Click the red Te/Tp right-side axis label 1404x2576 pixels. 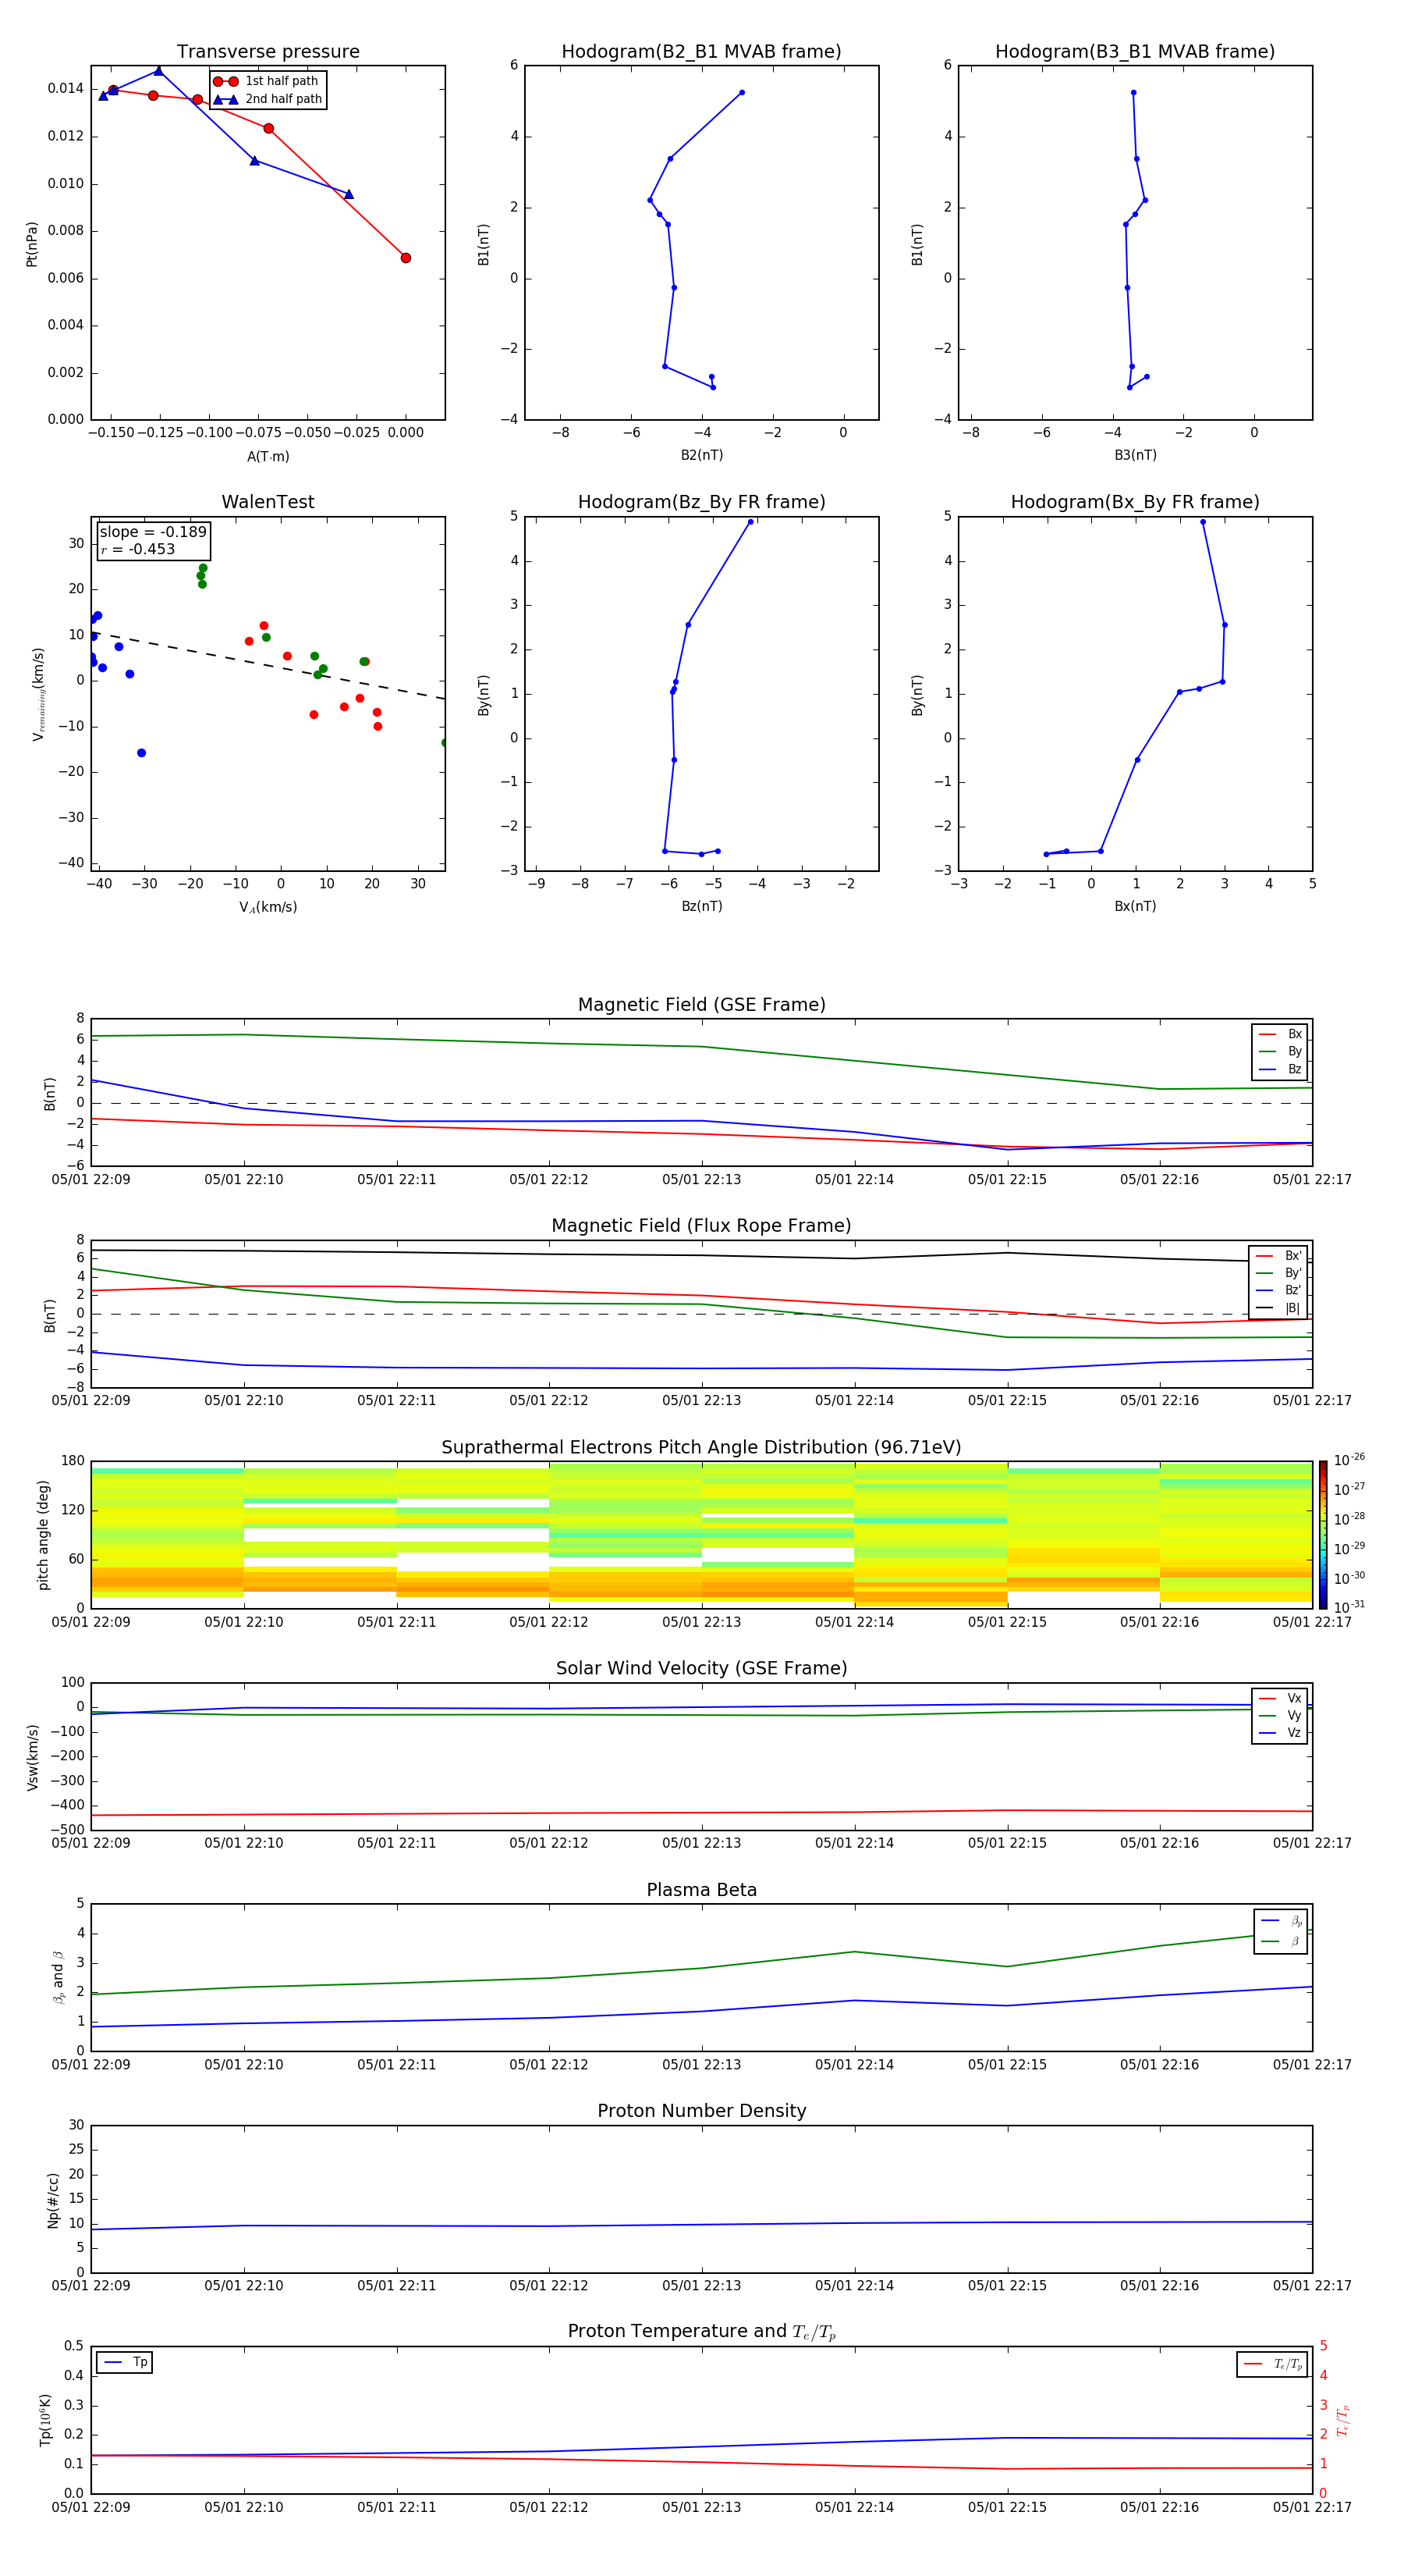[x=1343, y=2420]
